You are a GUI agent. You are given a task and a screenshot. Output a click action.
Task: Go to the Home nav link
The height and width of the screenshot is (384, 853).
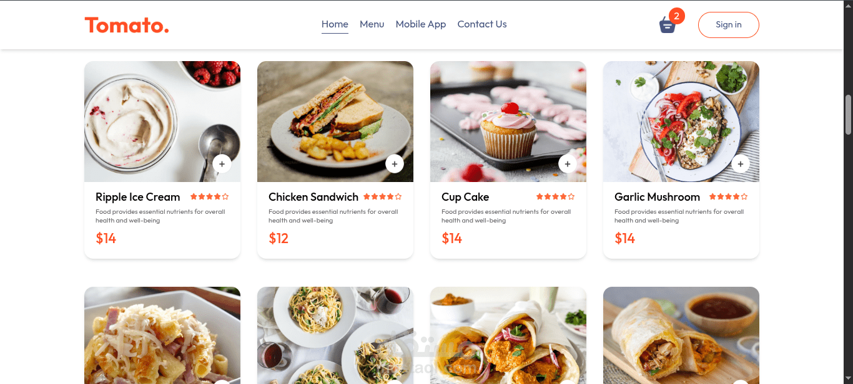[x=335, y=24]
